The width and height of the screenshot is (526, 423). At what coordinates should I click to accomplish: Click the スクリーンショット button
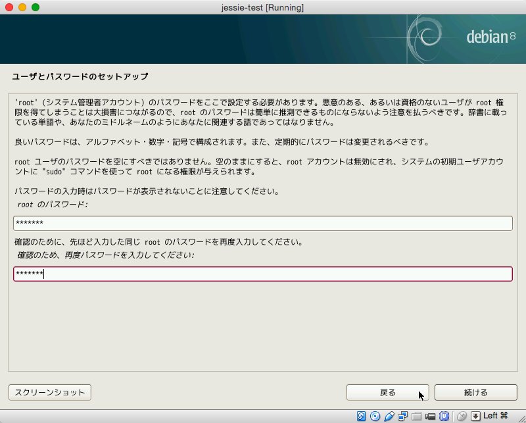point(50,393)
